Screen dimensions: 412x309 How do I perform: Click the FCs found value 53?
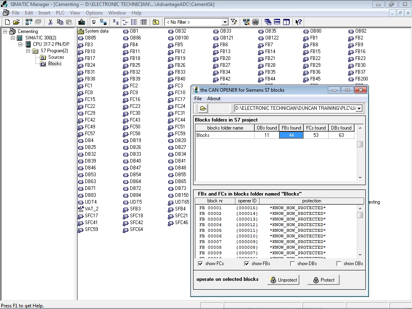tap(316, 135)
